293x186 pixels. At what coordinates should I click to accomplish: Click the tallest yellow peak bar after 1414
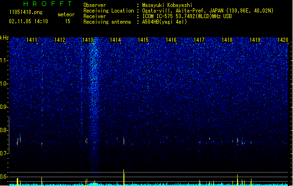tap(124, 178)
